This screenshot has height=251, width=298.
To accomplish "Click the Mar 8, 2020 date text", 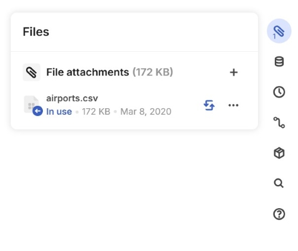I will pyautogui.click(x=146, y=112).
